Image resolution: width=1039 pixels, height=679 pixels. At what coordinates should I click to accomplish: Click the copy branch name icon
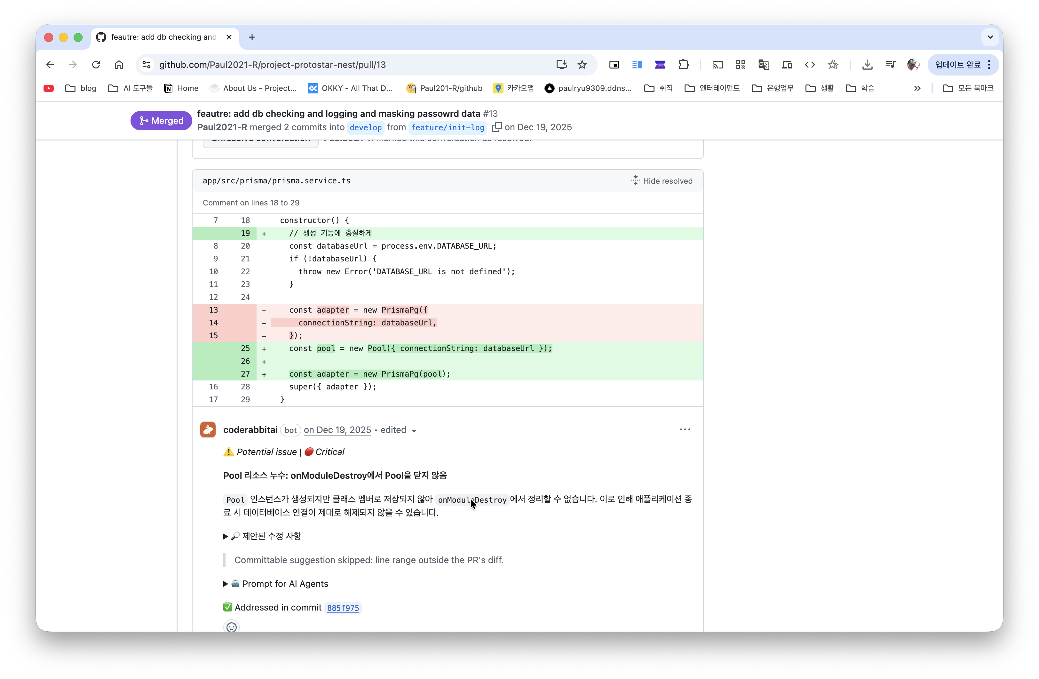pyautogui.click(x=496, y=127)
